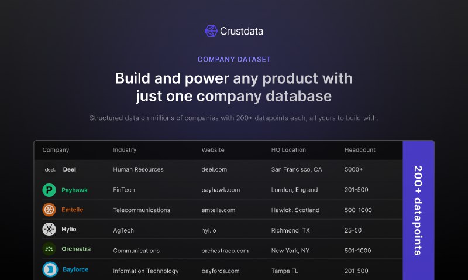Click the Company column header
The image size is (468, 280).
(56, 150)
